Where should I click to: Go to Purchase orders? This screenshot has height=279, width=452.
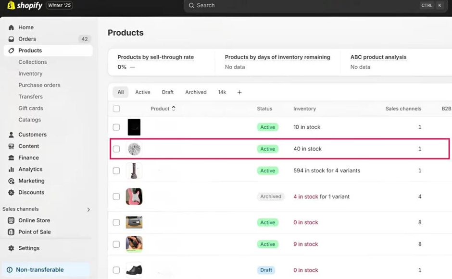pos(39,85)
